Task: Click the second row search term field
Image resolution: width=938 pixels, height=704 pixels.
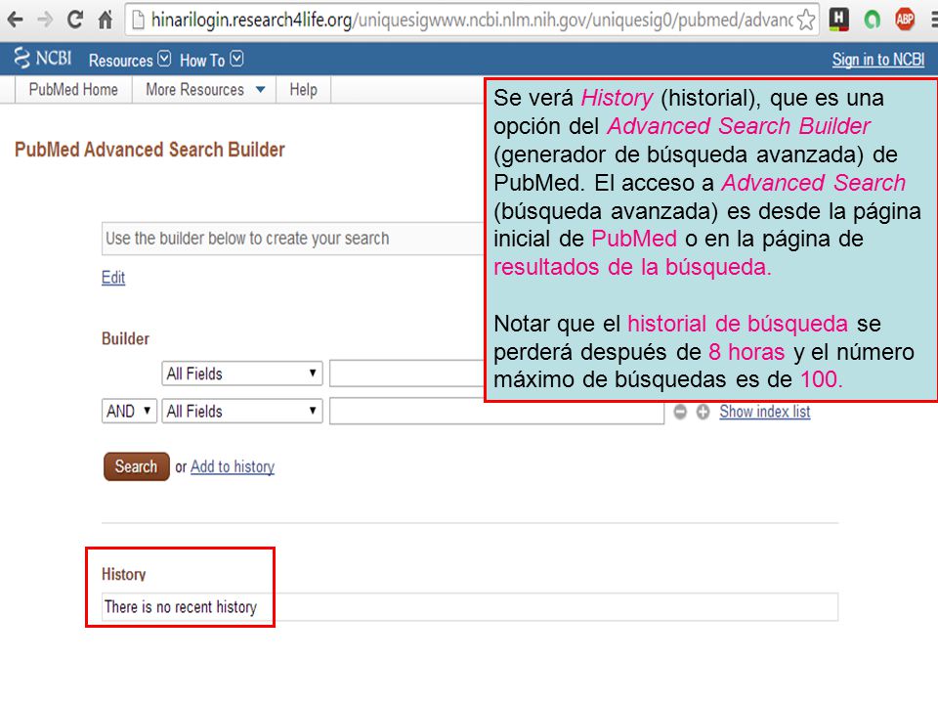Action: pos(496,412)
